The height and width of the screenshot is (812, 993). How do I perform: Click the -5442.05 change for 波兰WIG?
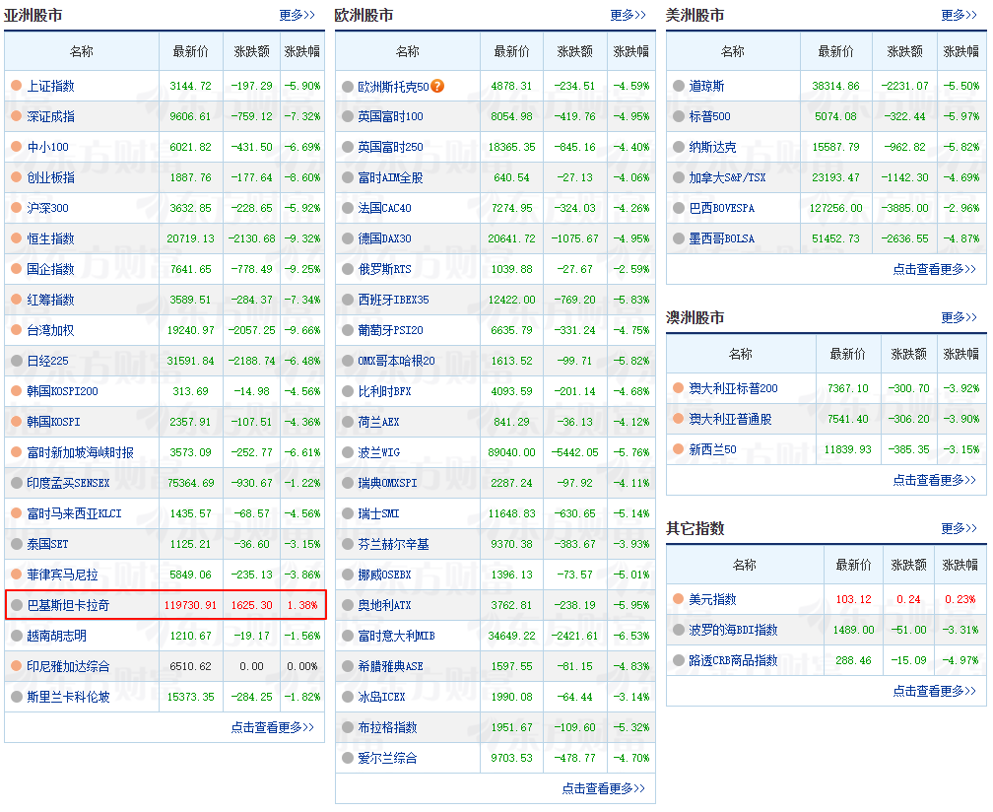(575, 453)
